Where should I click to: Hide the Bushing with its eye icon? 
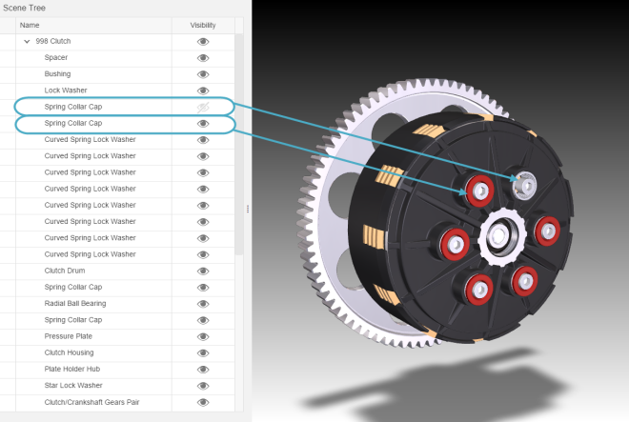pos(203,74)
